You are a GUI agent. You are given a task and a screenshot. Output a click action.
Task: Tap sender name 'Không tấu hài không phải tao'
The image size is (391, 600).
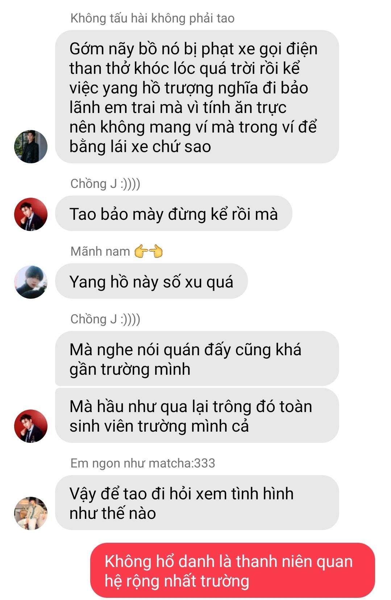point(152,18)
